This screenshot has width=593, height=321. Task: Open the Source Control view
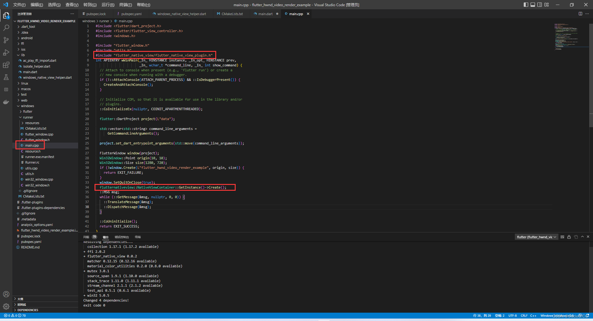click(x=6, y=40)
